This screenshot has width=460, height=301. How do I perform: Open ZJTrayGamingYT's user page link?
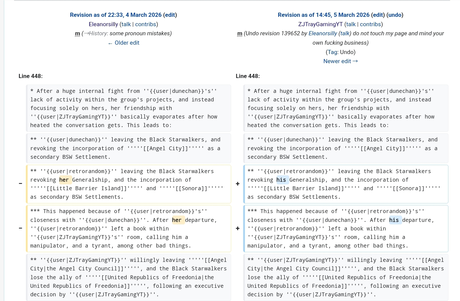pyautogui.click(x=320, y=24)
